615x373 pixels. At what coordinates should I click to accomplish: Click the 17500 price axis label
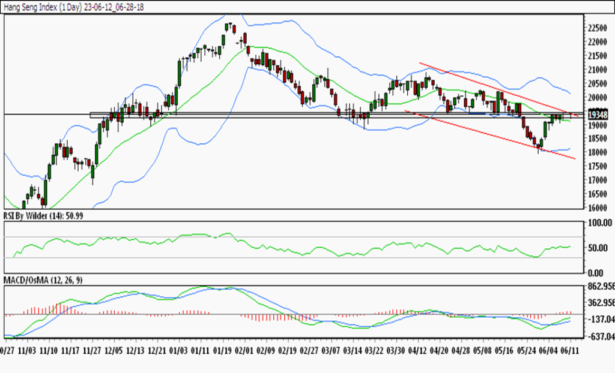point(598,167)
